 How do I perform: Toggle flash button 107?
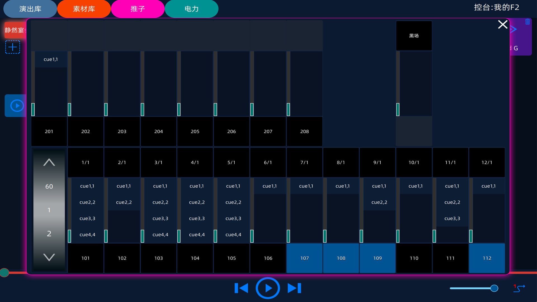304,258
